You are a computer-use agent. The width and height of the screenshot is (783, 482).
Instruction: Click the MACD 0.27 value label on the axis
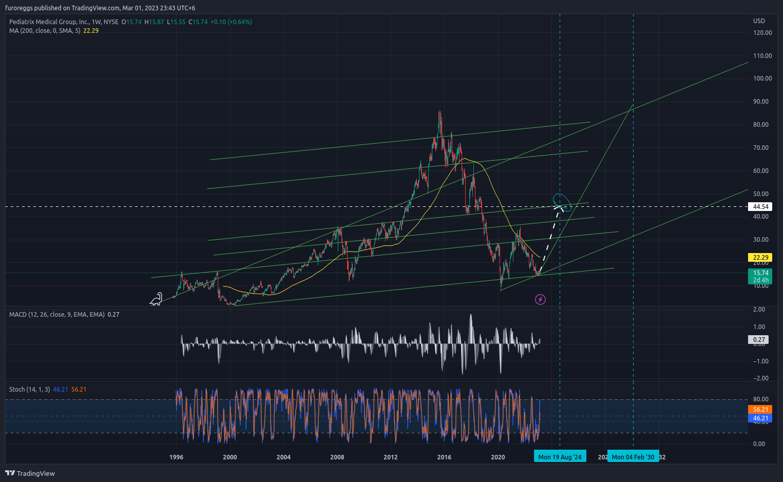pyautogui.click(x=759, y=340)
